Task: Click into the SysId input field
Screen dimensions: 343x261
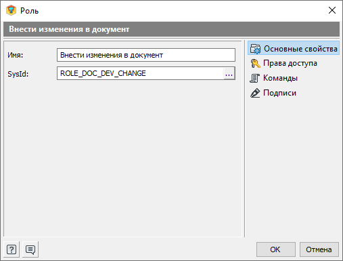Action: click(140, 73)
